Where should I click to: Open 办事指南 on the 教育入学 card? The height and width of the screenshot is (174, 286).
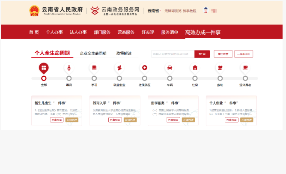pyautogui.click(x=115, y=120)
